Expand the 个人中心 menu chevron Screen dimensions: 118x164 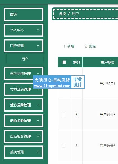coord(38,30)
